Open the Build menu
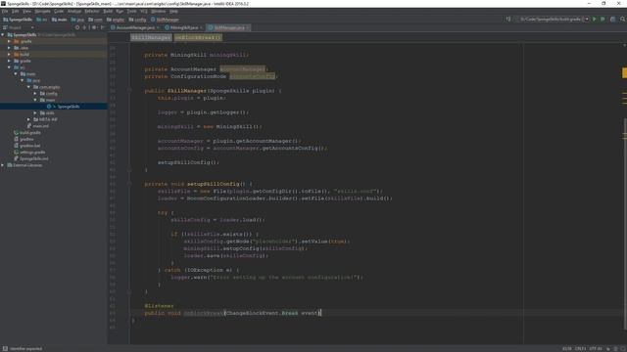The height and width of the screenshot is (352, 627). (108, 11)
